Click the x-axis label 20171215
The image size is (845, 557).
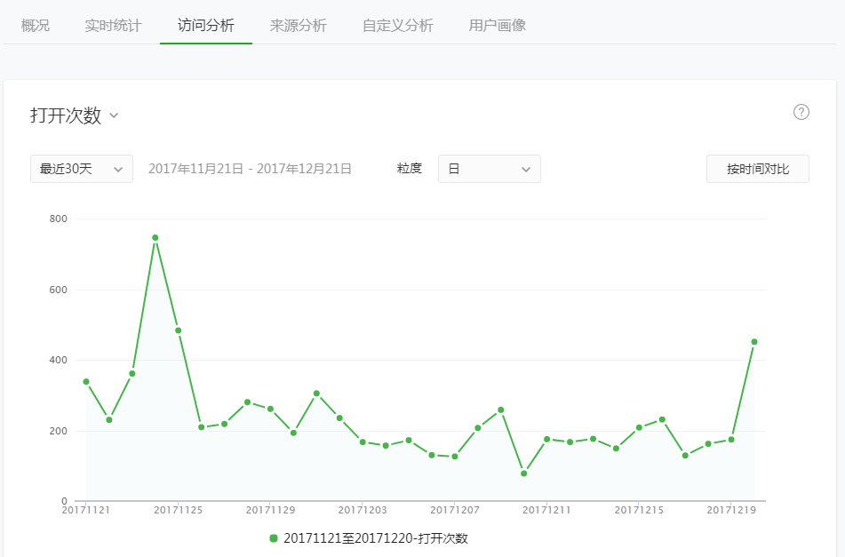coord(639,510)
